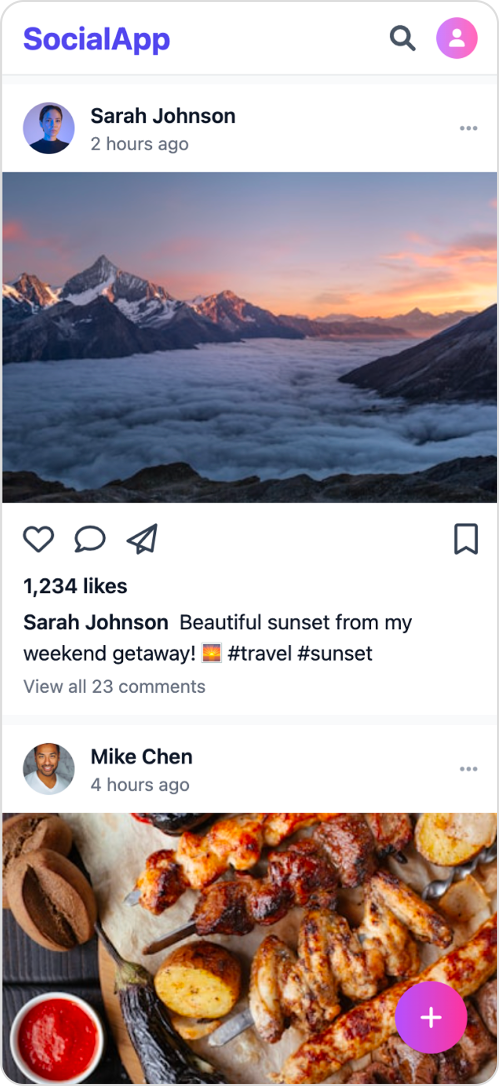View Sarah Johnson's profile picture
This screenshot has height=1086, width=499.
click(x=49, y=128)
